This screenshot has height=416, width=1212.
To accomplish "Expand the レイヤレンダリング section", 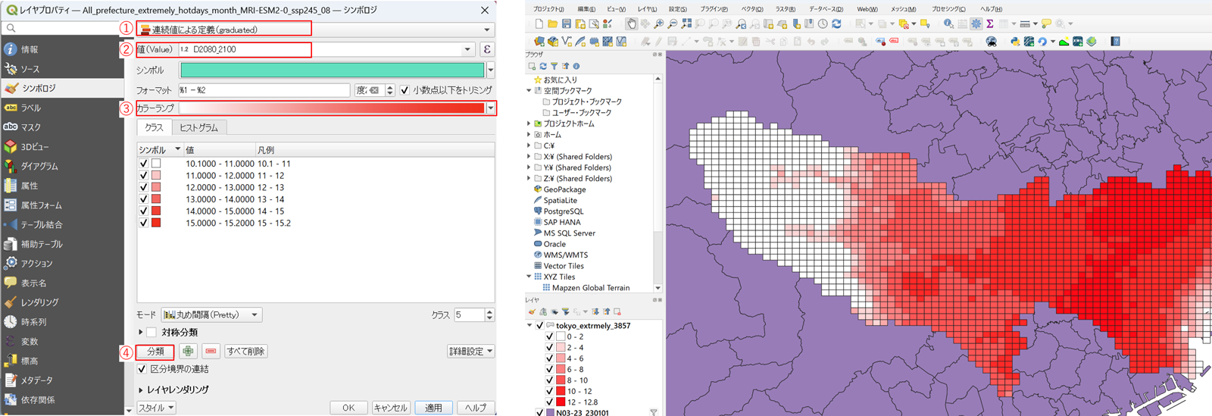I will pos(141,389).
